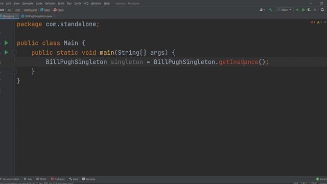Click the Debug bug icon in toolbar
The width and height of the screenshot is (327, 184).
point(303,10)
